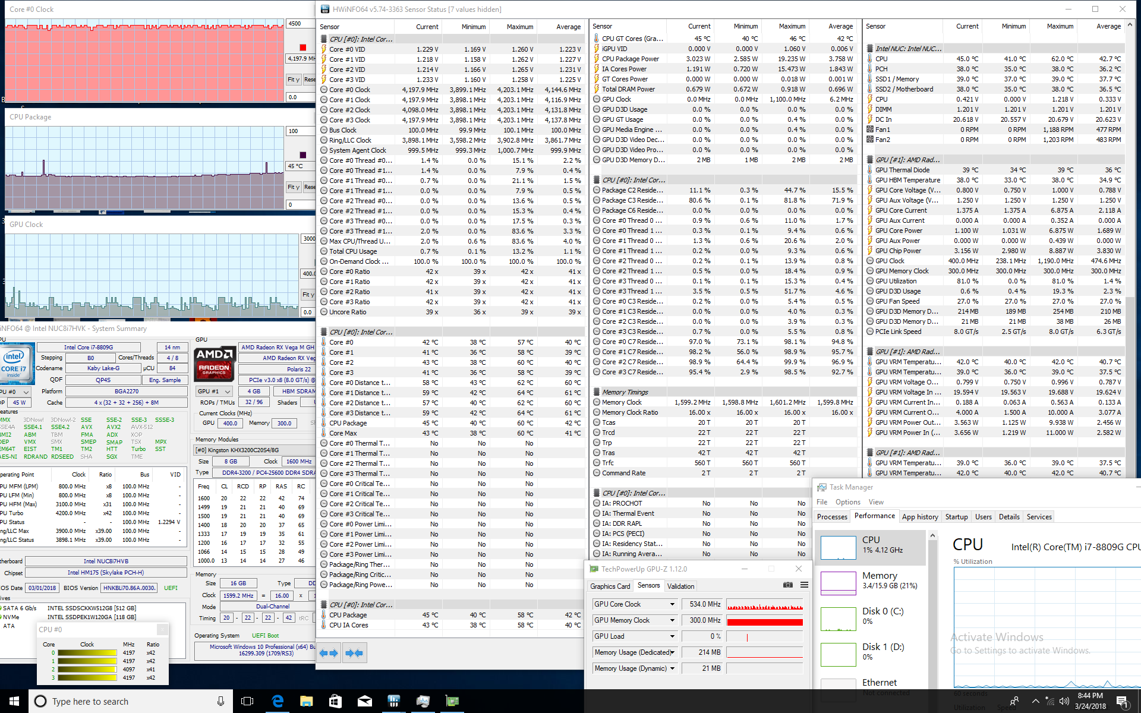Click Fit y button on Core #0 Clock graph
The height and width of the screenshot is (713, 1141).
coord(294,80)
